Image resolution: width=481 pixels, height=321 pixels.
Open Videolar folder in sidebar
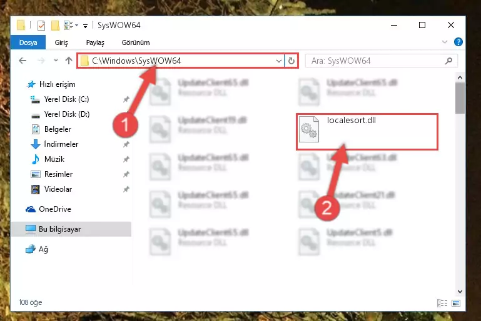[x=58, y=189]
